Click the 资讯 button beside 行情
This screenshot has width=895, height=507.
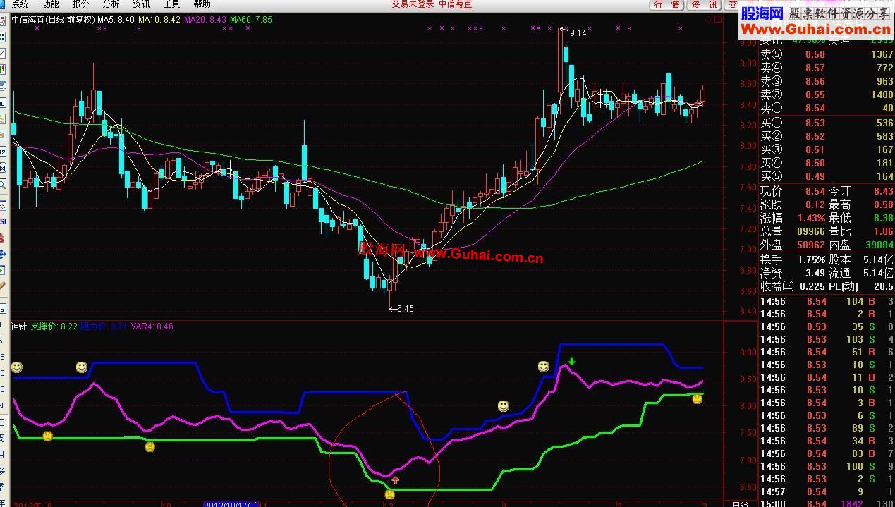(x=704, y=5)
